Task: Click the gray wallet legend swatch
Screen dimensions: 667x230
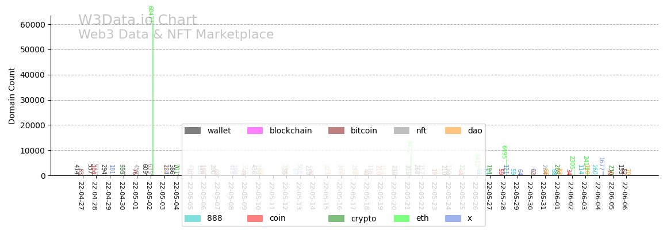Action: (x=193, y=131)
